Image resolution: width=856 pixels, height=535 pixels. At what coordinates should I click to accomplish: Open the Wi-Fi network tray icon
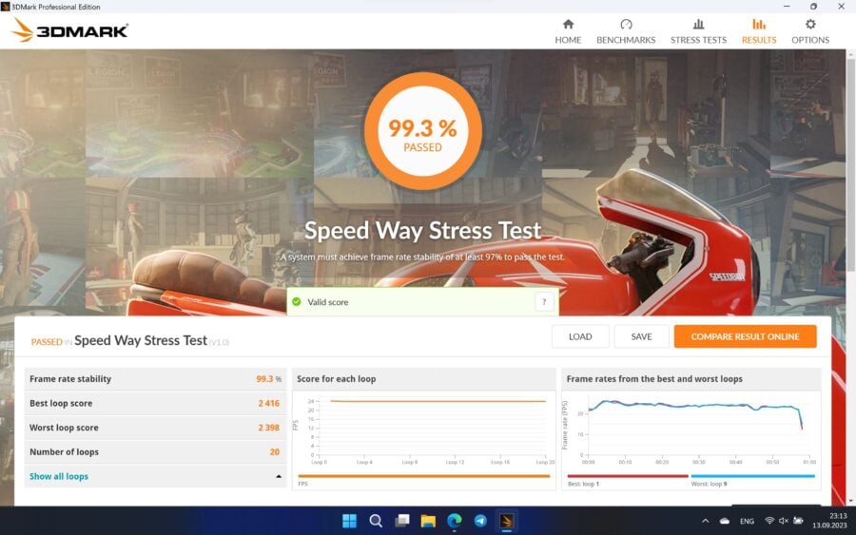(769, 521)
